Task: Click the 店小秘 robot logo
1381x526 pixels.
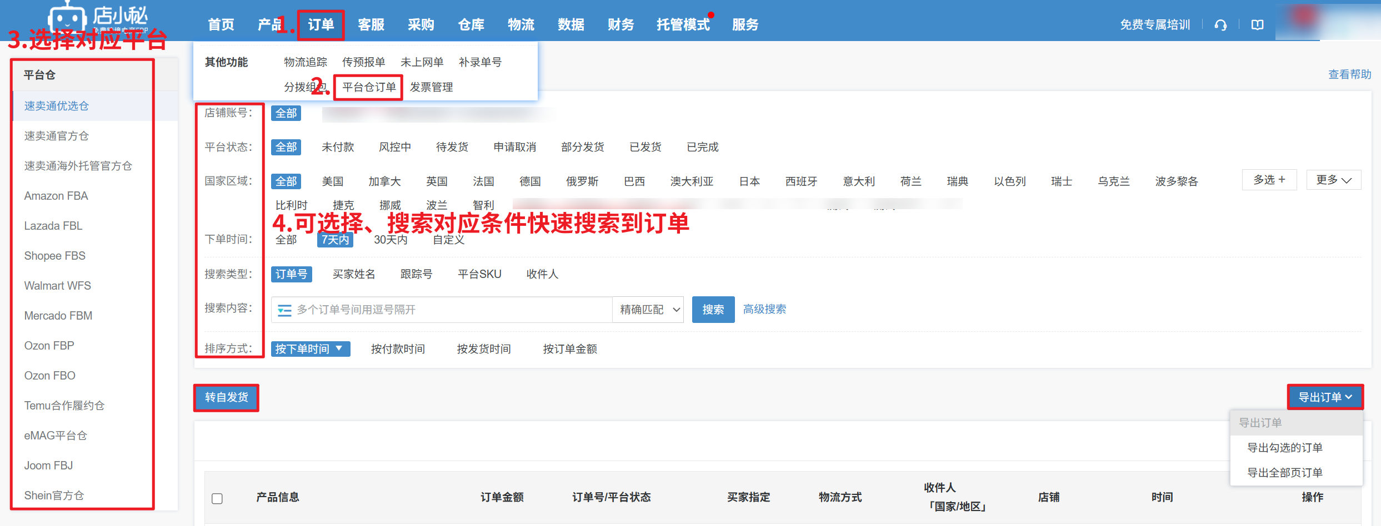Action: tap(67, 18)
